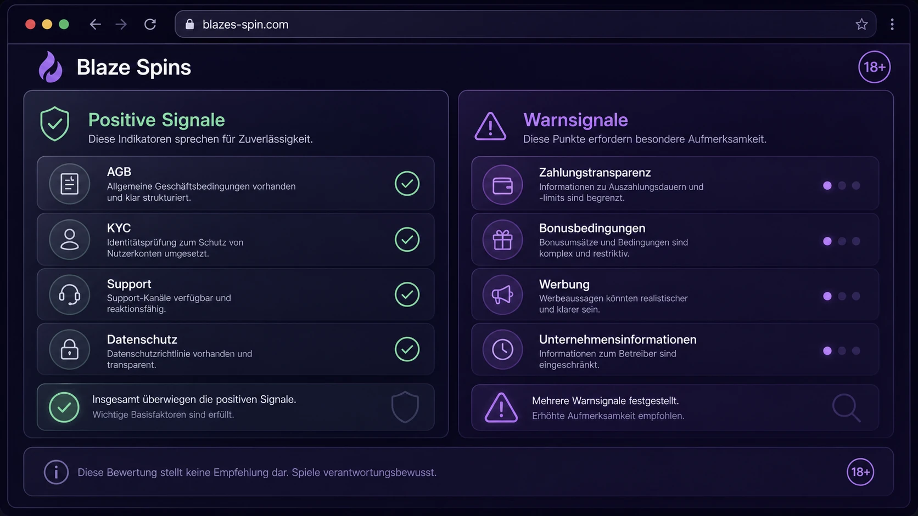Click the severity dots for Zahlungstransparenz
Screen dimensions: 918x516
pos(842,185)
